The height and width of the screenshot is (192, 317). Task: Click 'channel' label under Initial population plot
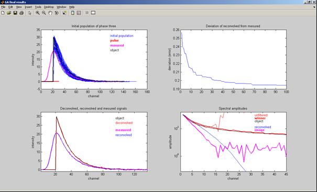pyautogui.click(x=94, y=96)
